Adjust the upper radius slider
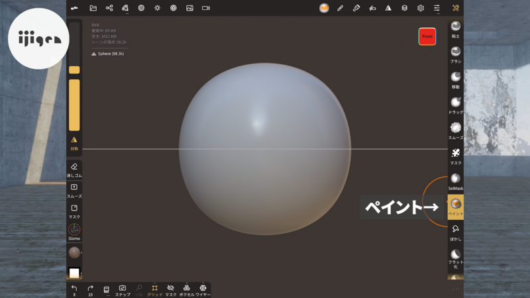This screenshot has width=530, height=298. tap(74, 48)
